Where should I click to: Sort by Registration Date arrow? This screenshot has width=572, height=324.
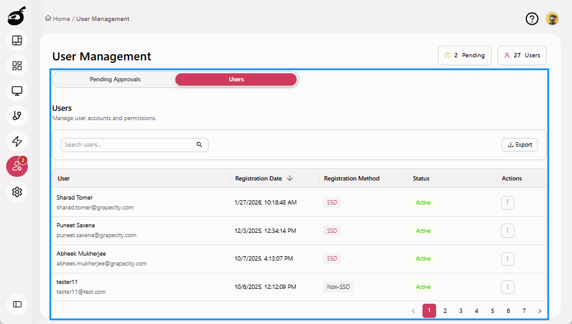coord(290,179)
